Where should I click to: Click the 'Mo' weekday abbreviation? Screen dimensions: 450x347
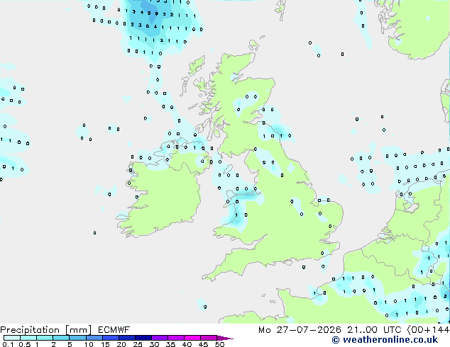pos(265,330)
